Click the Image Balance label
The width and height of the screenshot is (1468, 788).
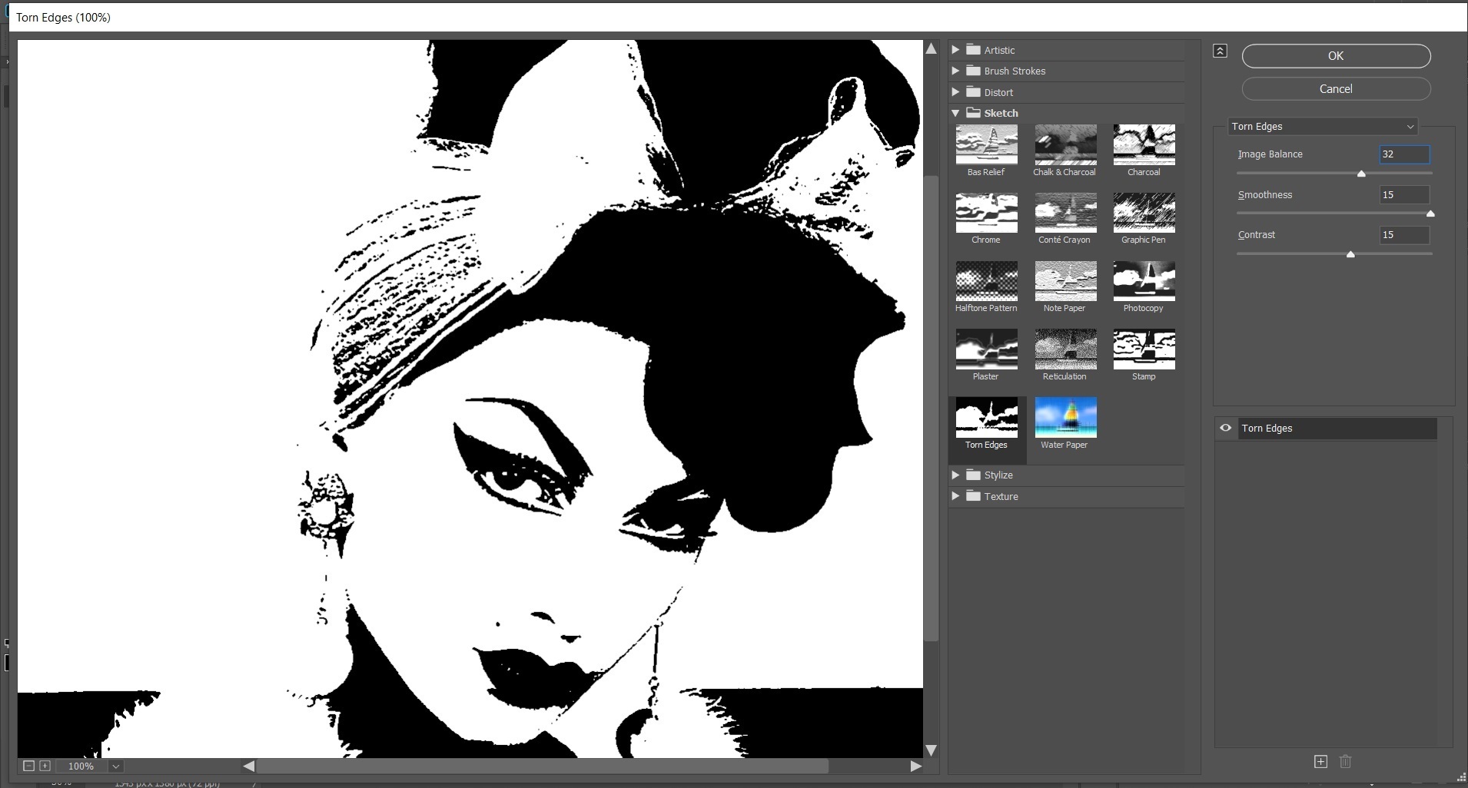coord(1270,154)
